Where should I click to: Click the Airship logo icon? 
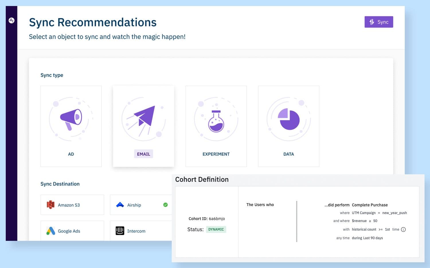click(x=120, y=205)
